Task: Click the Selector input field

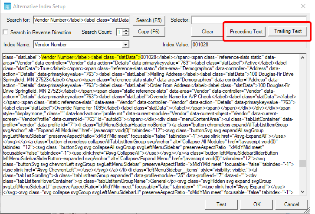Action: tap(249, 20)
